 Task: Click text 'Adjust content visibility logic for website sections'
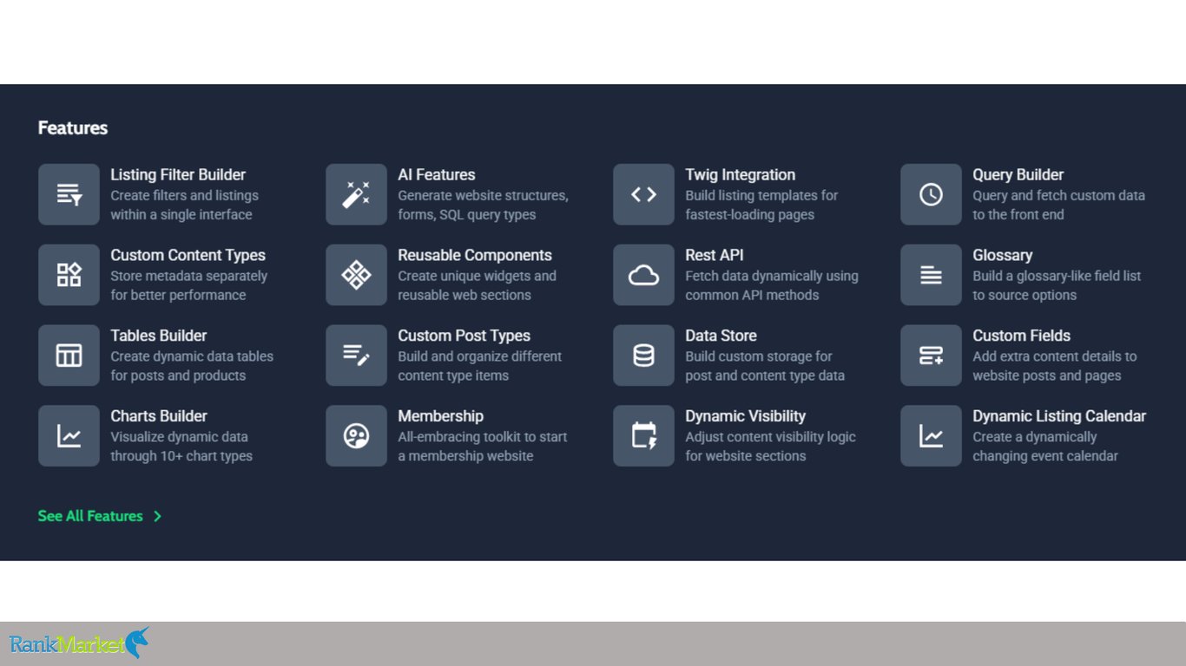(x=771, y=447)
